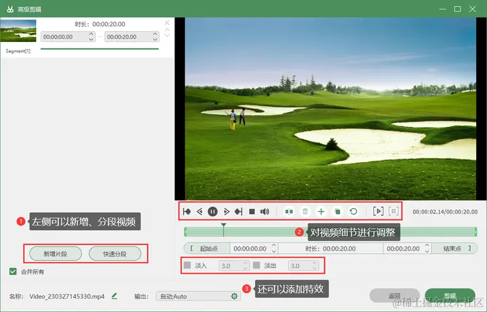Move Segment[1] down with the arrow
The width and height of the screenshot is (487, 312).
pos(167,35)
